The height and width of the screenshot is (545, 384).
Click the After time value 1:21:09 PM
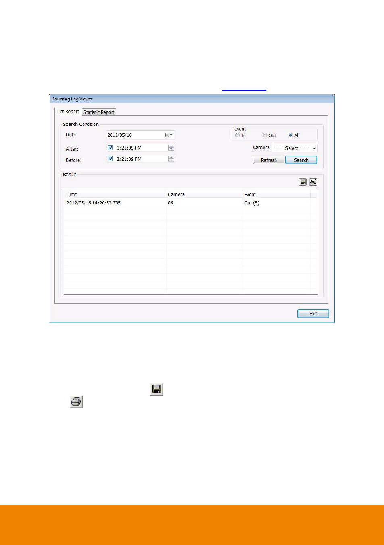pos(129,148)
